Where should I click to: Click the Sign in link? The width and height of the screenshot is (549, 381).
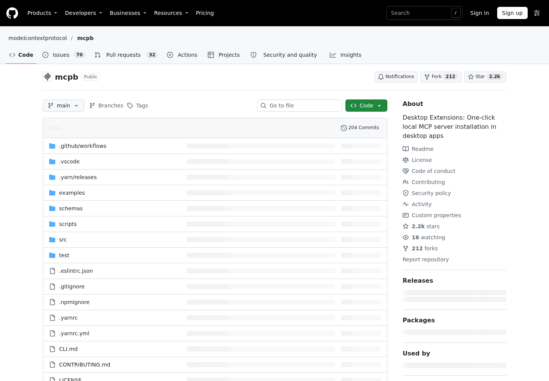pos(480,13)
